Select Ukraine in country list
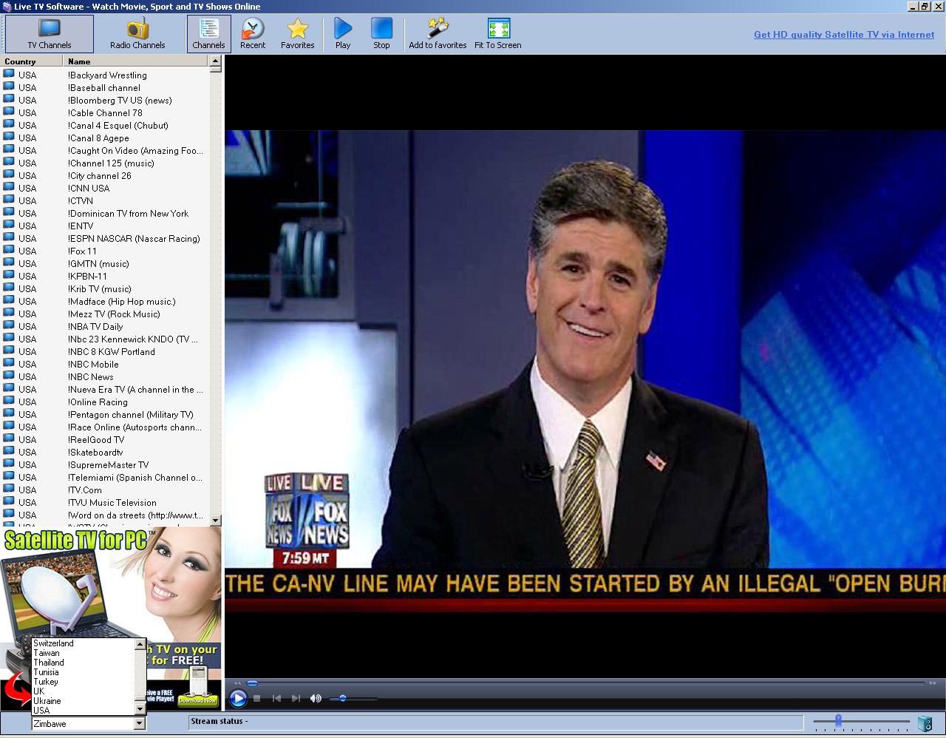This screenshot has height=738, width=946. point(47,701)
